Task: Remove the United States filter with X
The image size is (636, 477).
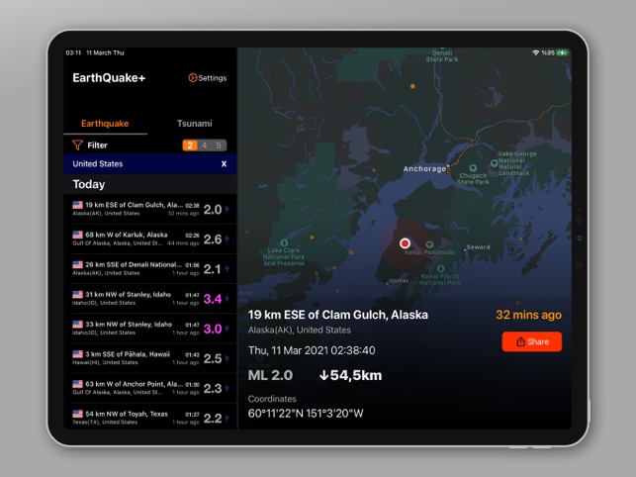Action: (224, 164)
